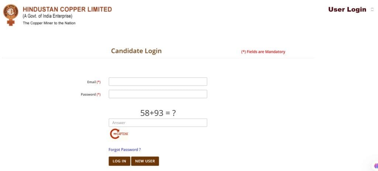This screenshot has height=171, width=378.
Task: Click into the Password field
Action: coord(158,94)
